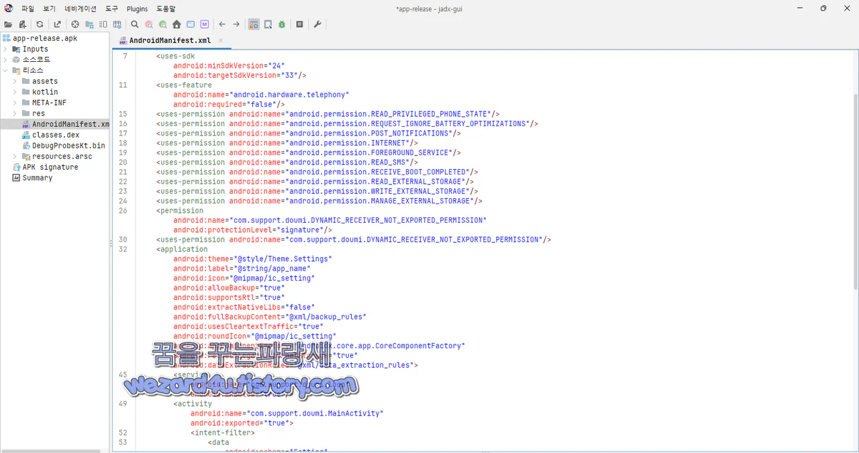
Task: Open Preferences with the wrench icon
Action: (x=317, y=24)
